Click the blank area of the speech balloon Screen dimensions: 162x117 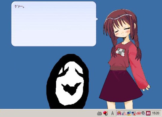pyautogui.click(x=54, y=27)
